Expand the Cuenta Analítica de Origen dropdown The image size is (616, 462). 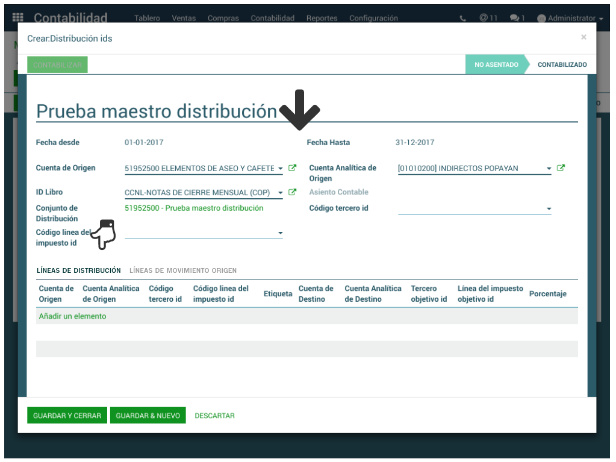pos(549,169)
